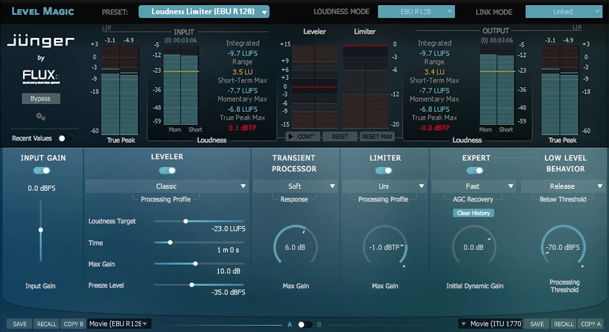Image resolution: width=609 pixels, height=332 pixels.
Task: Disable the Leveler section toggle
Action: tap(167, 170)
